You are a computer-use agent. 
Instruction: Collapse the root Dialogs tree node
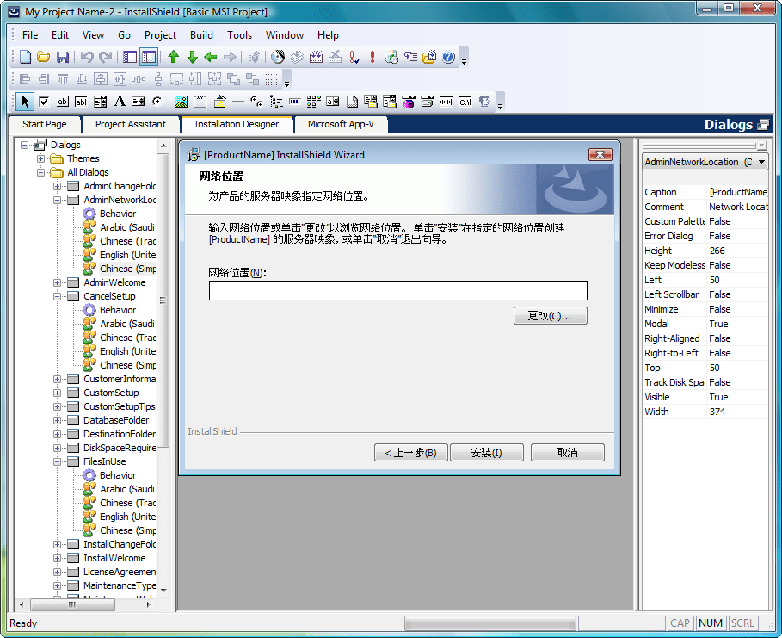point(24,146)
